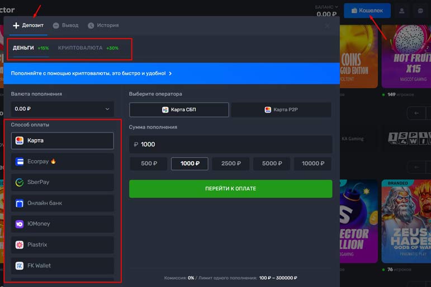Screen dimensions: 431x287
Task: Choose SberPay as payment method
Action: [62, 182]
